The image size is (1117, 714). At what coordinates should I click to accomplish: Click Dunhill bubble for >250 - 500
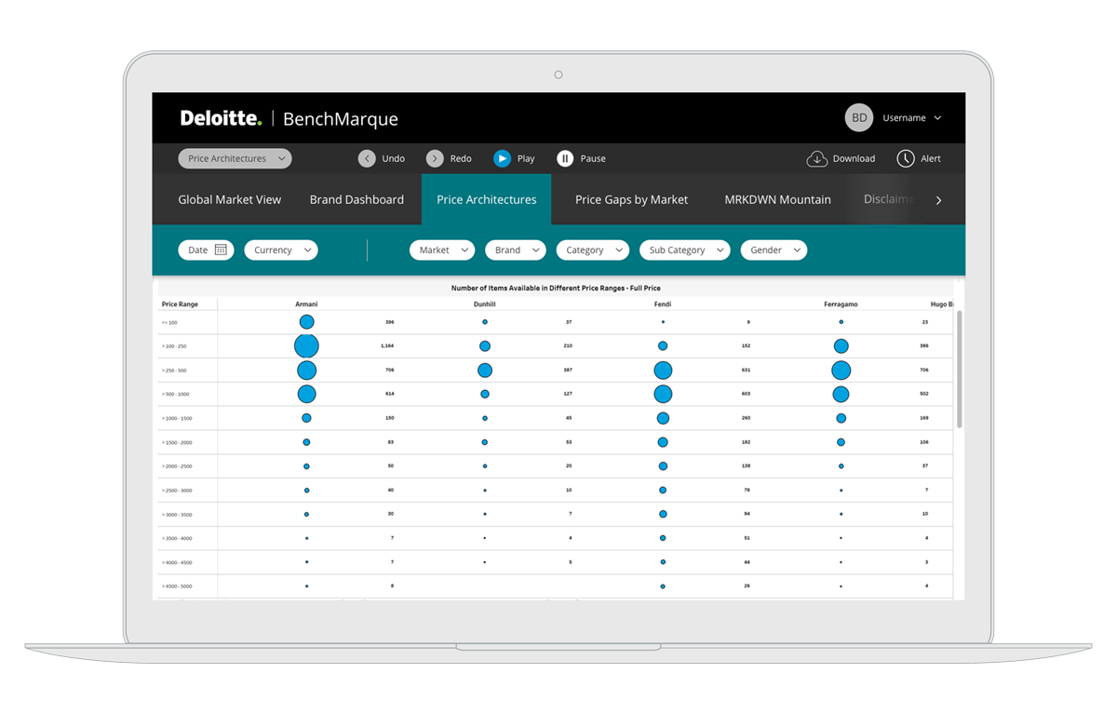[485, 370]
